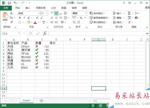Image resolution: width=150 pixels, height=108 pixels.
Task: Collapse the ribbon with the chevron
Action: point(147,27)
